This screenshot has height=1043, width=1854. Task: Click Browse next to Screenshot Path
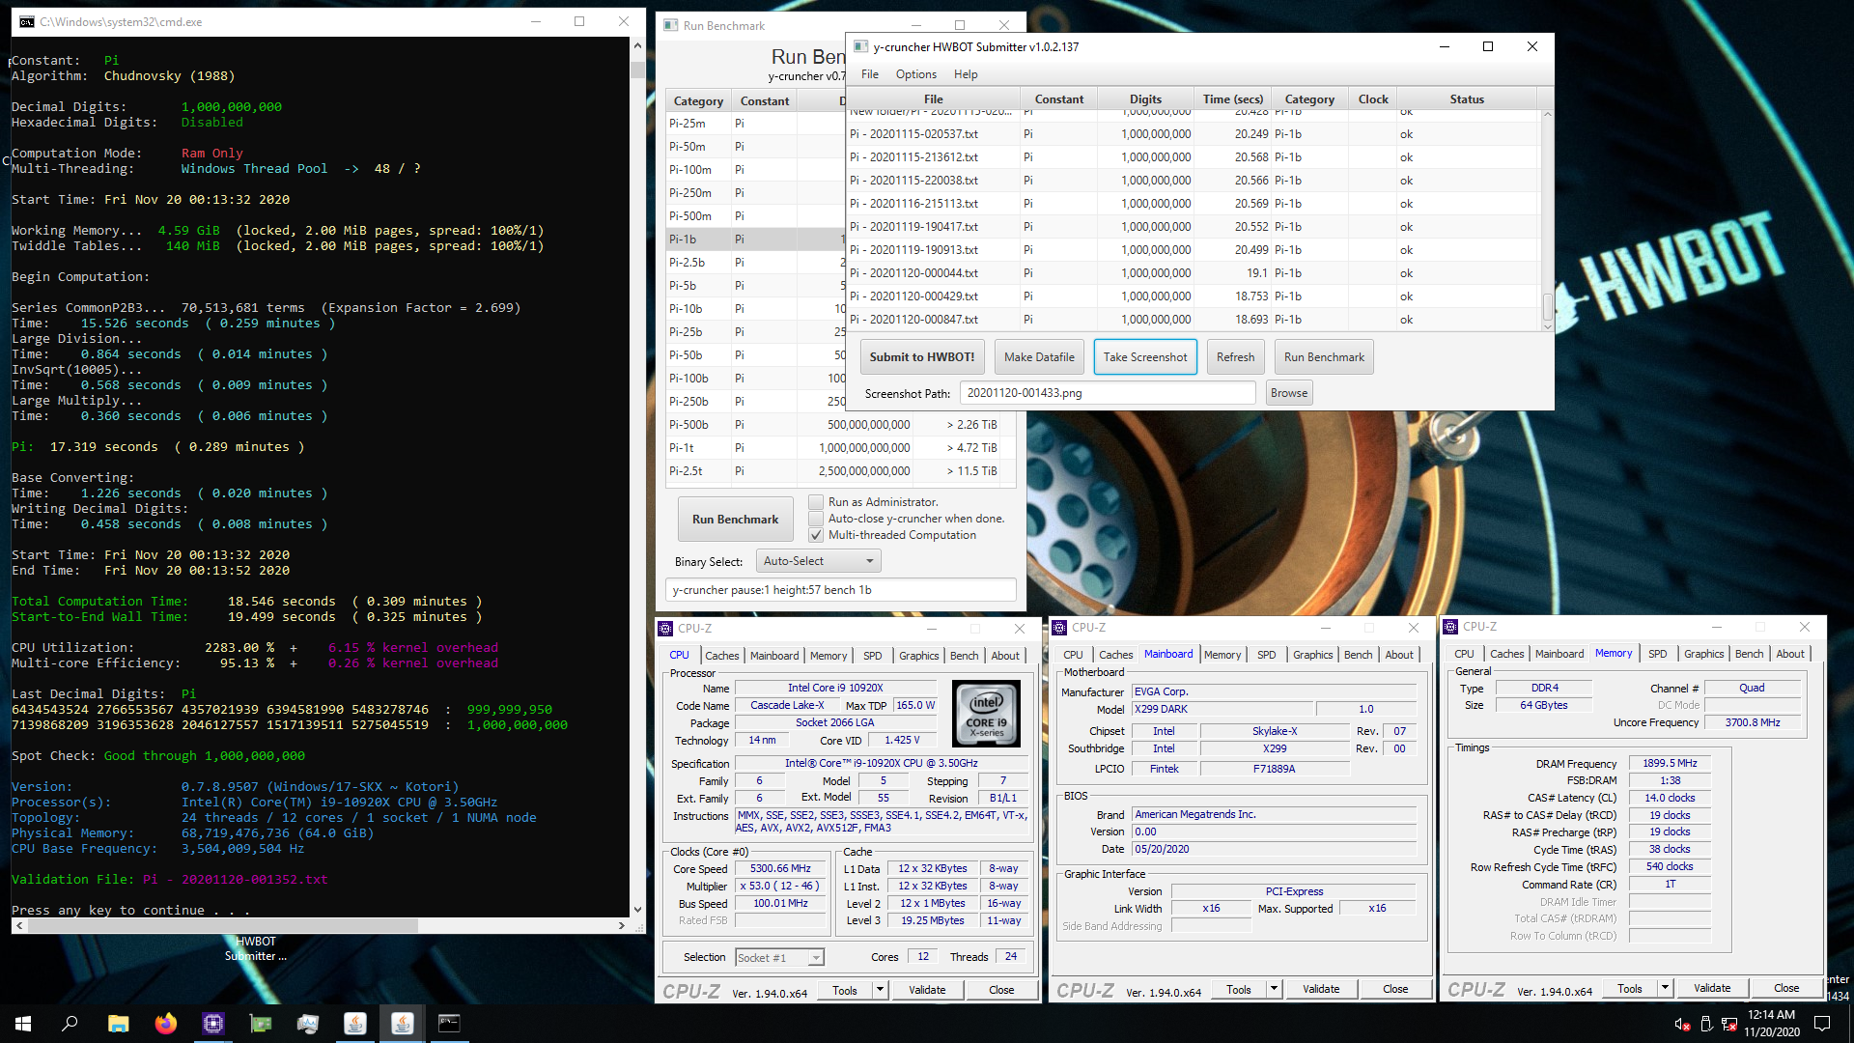tap(1289, 392)
